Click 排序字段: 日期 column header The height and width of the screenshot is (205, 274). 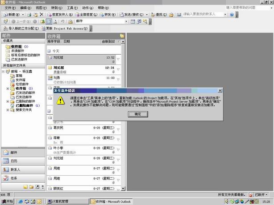(x=59, y=41)
